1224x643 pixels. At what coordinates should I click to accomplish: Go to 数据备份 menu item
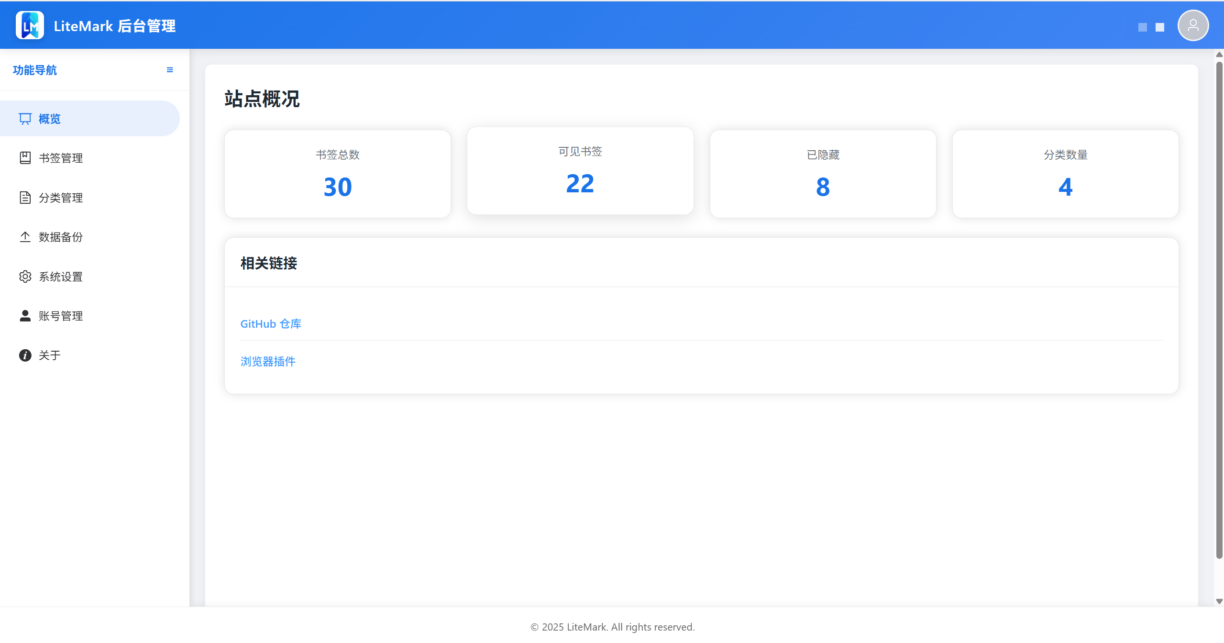pos(61,237)
